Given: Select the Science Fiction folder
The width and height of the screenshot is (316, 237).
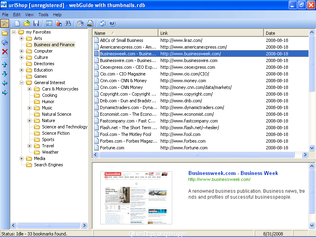Looking at the screenshot, I should pos(56,133).
